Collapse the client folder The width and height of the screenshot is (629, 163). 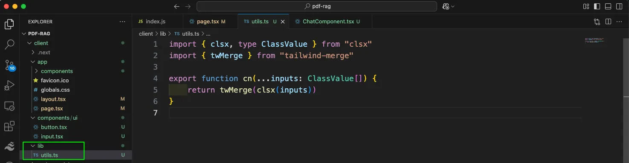[x=76, y=43]
